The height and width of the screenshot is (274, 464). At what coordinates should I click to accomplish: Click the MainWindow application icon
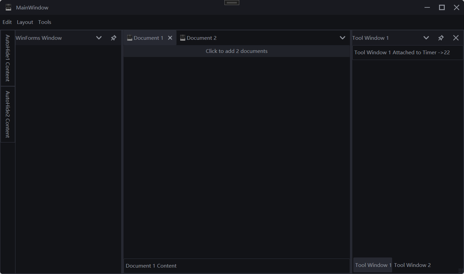[x=8, y=7]
